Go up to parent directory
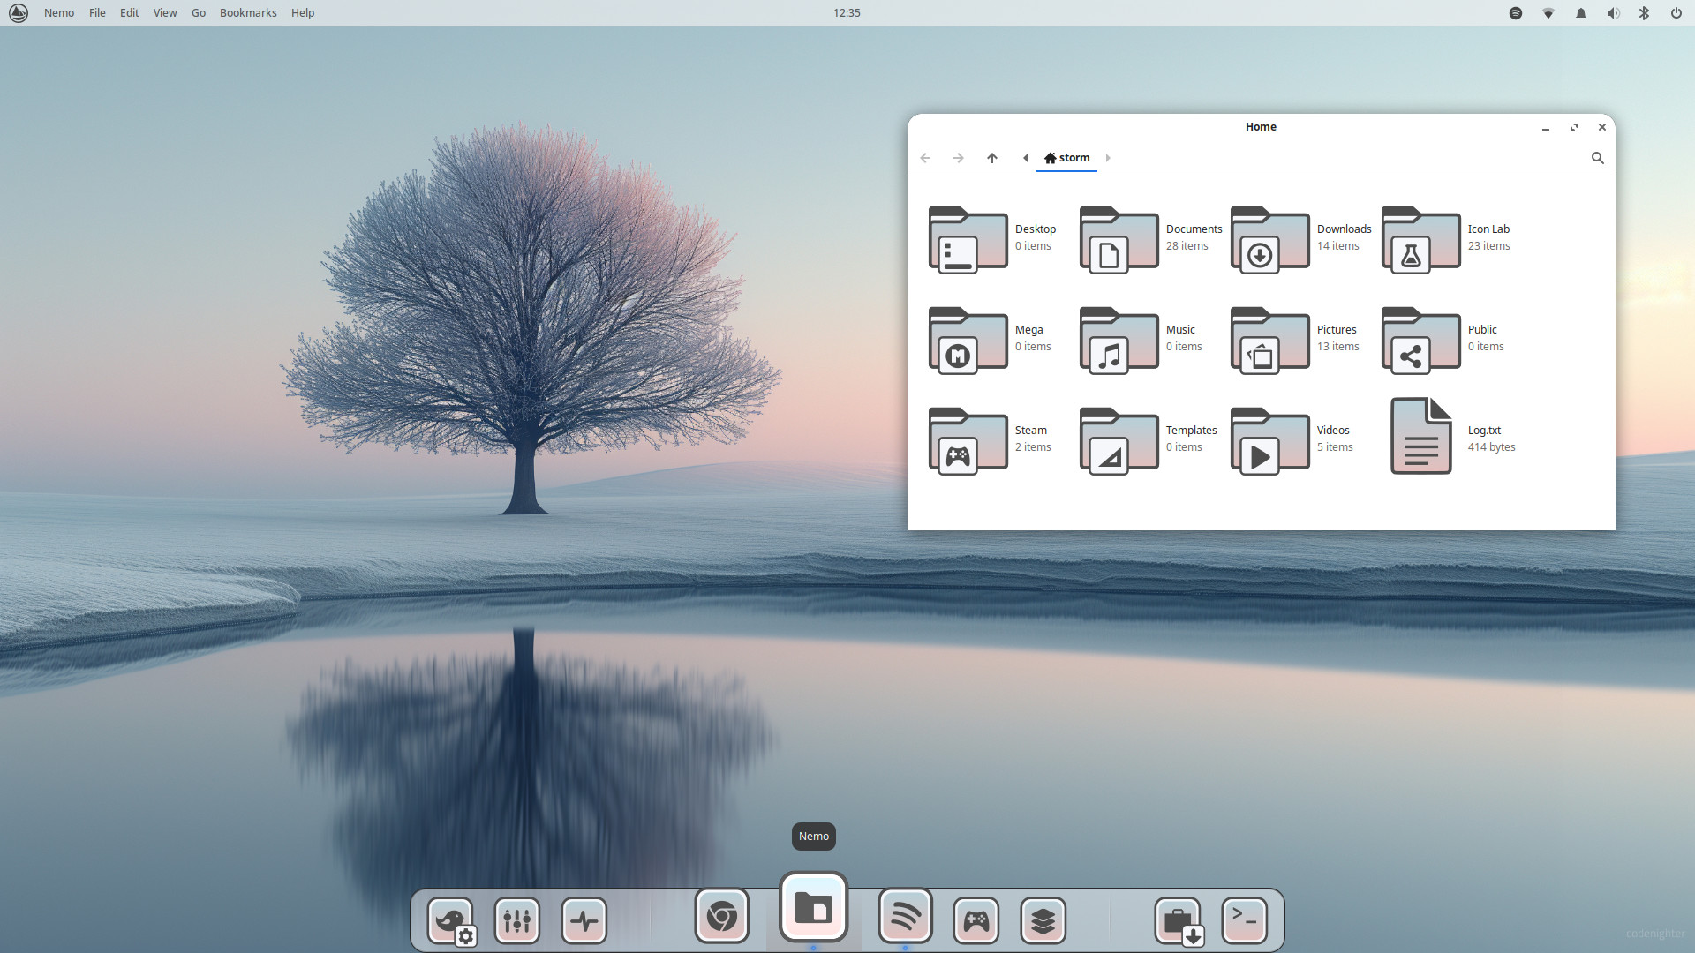The height and width of the screenshot is (953, 1695). [992, 158]
